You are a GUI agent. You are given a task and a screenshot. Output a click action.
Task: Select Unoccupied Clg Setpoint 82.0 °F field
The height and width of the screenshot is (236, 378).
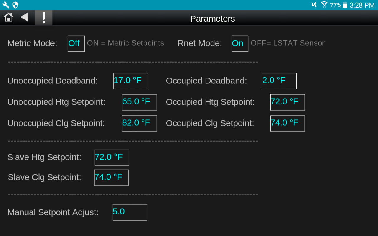tap(139, 123)
